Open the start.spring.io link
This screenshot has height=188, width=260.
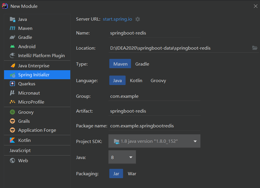(117, 19)
